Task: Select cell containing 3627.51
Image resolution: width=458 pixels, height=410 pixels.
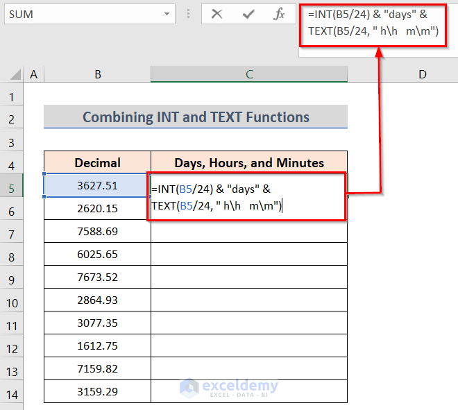Action: coord(98,185)
